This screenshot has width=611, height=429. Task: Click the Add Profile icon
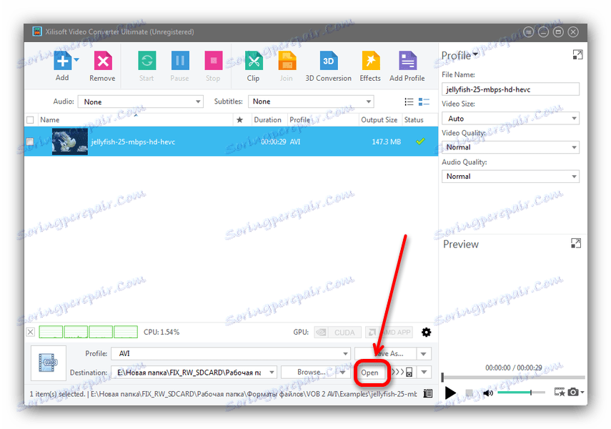(x=407, y=61)
